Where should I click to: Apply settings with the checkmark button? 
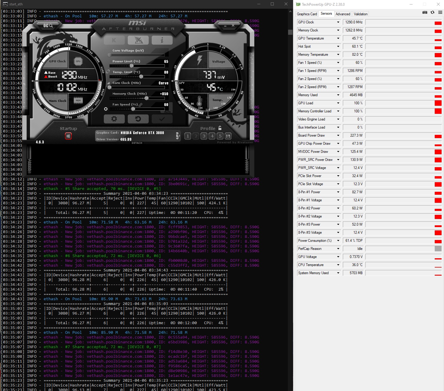tap(162, 119)
